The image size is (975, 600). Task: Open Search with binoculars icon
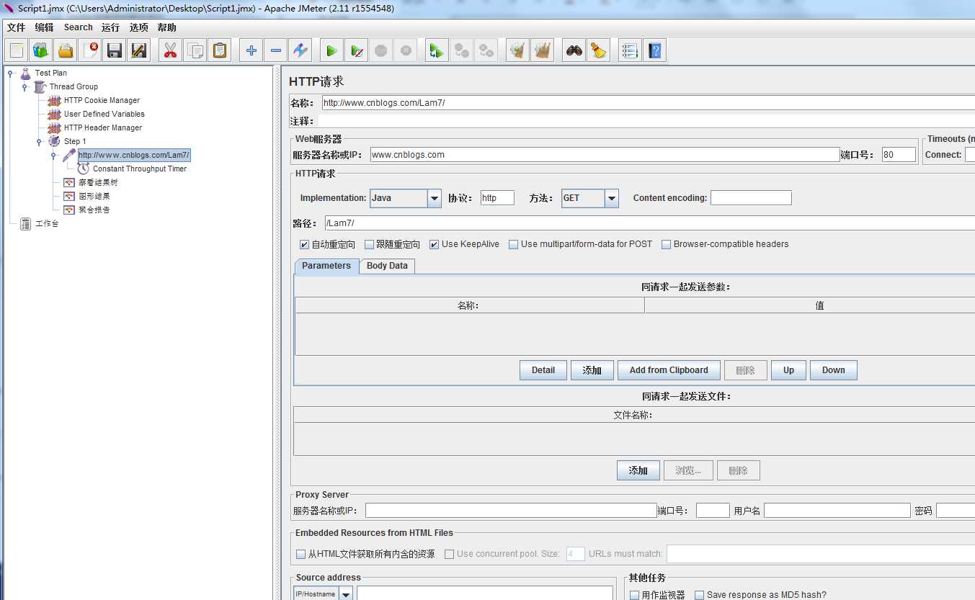tap(574, 50)
